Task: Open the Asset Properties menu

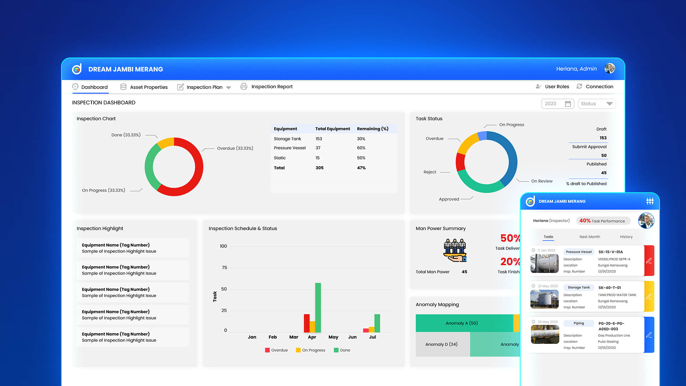Action: (144, 87)
